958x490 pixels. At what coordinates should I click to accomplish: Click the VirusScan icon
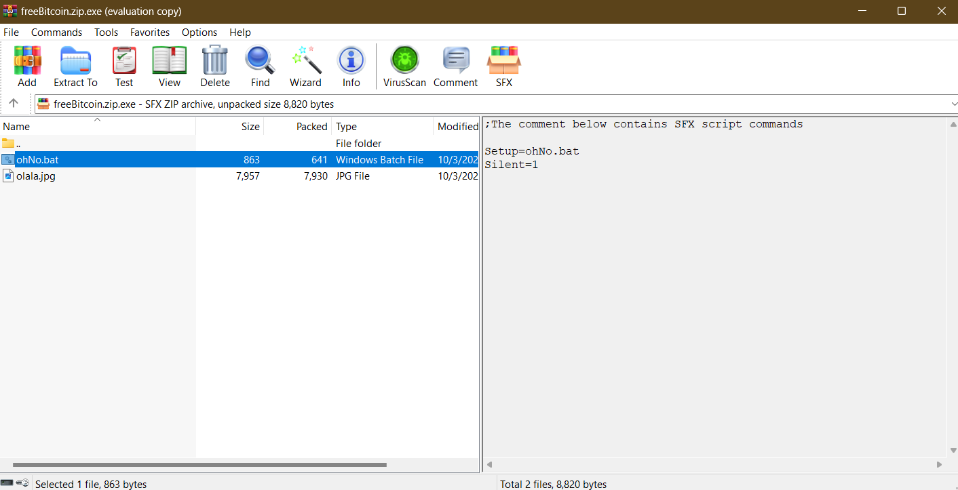[404, 66]
